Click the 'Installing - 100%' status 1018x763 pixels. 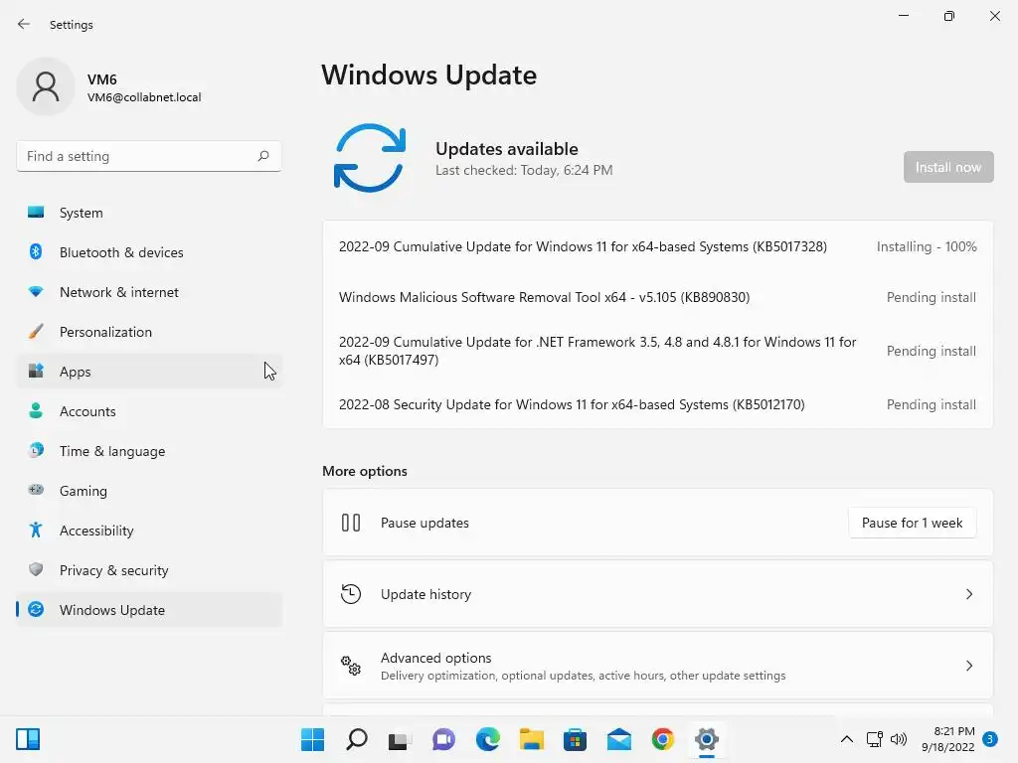point(927,246)
